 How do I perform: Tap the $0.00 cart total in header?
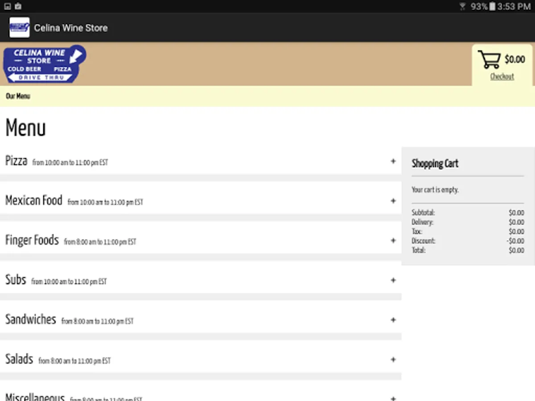click(514, 59)
